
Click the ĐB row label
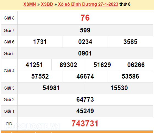[9, 124]
